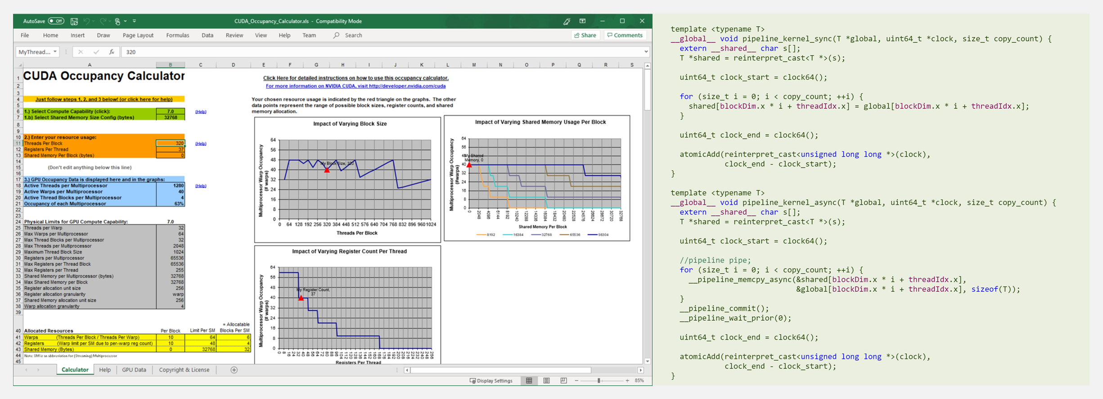Click the Impact of Varying Block Size chart
1103x399 pixels.
(347, 180)
